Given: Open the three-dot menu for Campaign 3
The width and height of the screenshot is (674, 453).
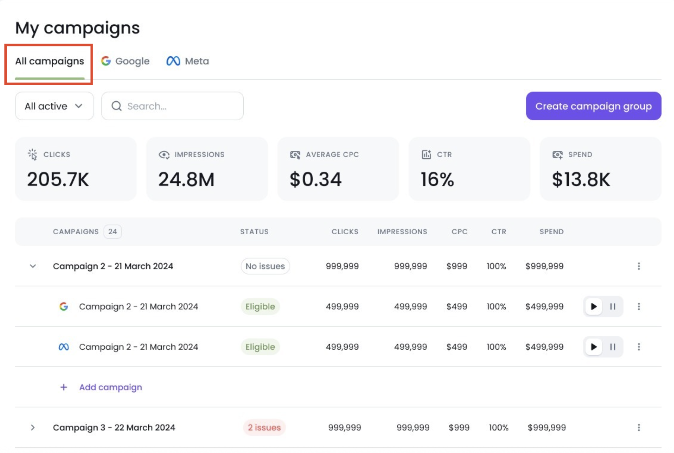Looking at the screenshot, I should 639,427.
